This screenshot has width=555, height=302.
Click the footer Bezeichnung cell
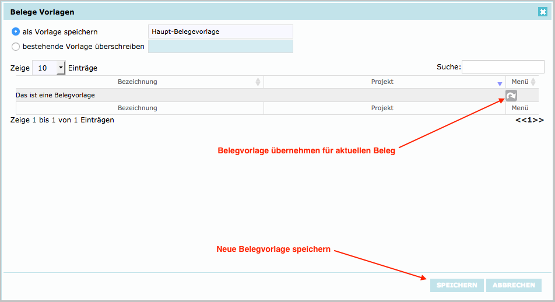138,108
